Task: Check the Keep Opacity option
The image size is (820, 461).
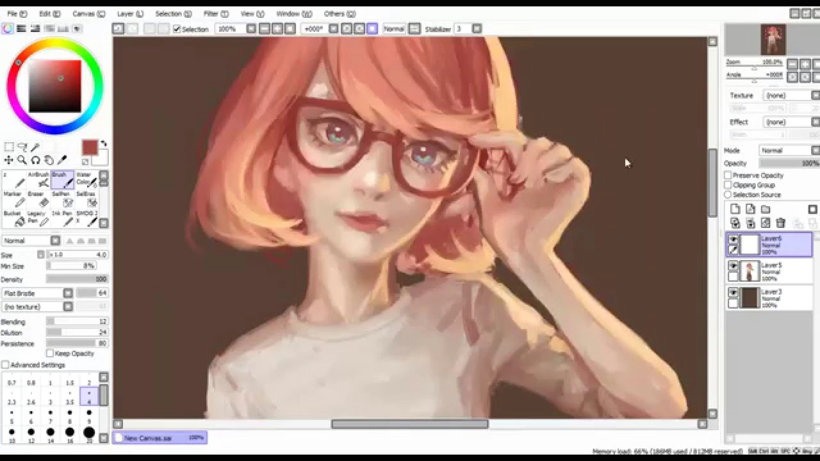Action: tap(50, 353)
